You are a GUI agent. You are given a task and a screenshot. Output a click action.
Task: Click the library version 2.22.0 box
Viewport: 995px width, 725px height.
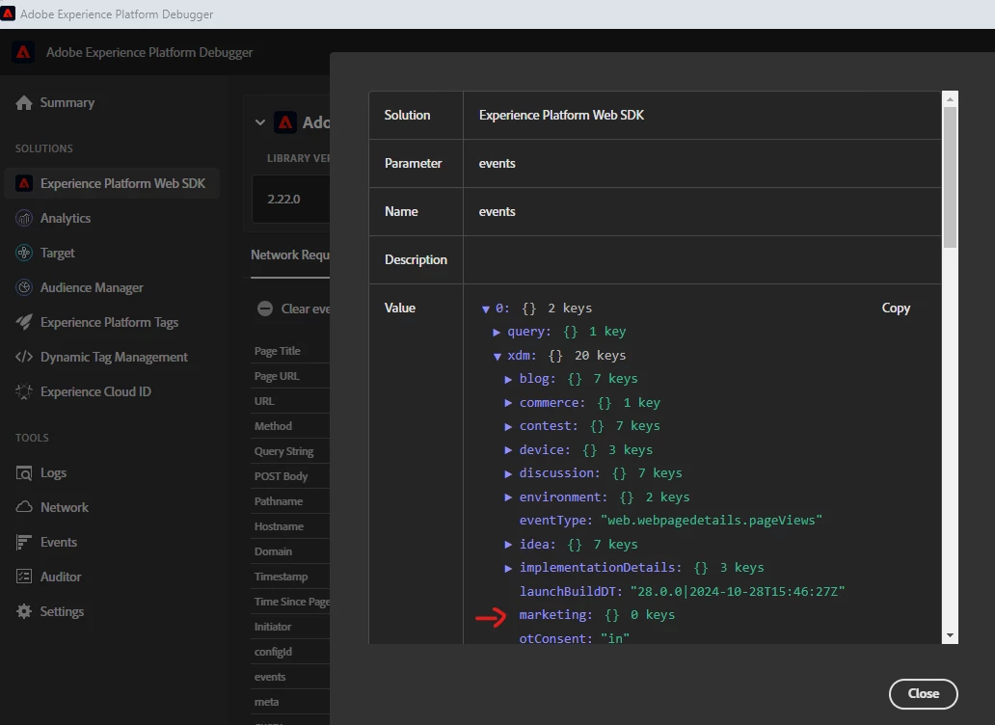click(290, 200)
